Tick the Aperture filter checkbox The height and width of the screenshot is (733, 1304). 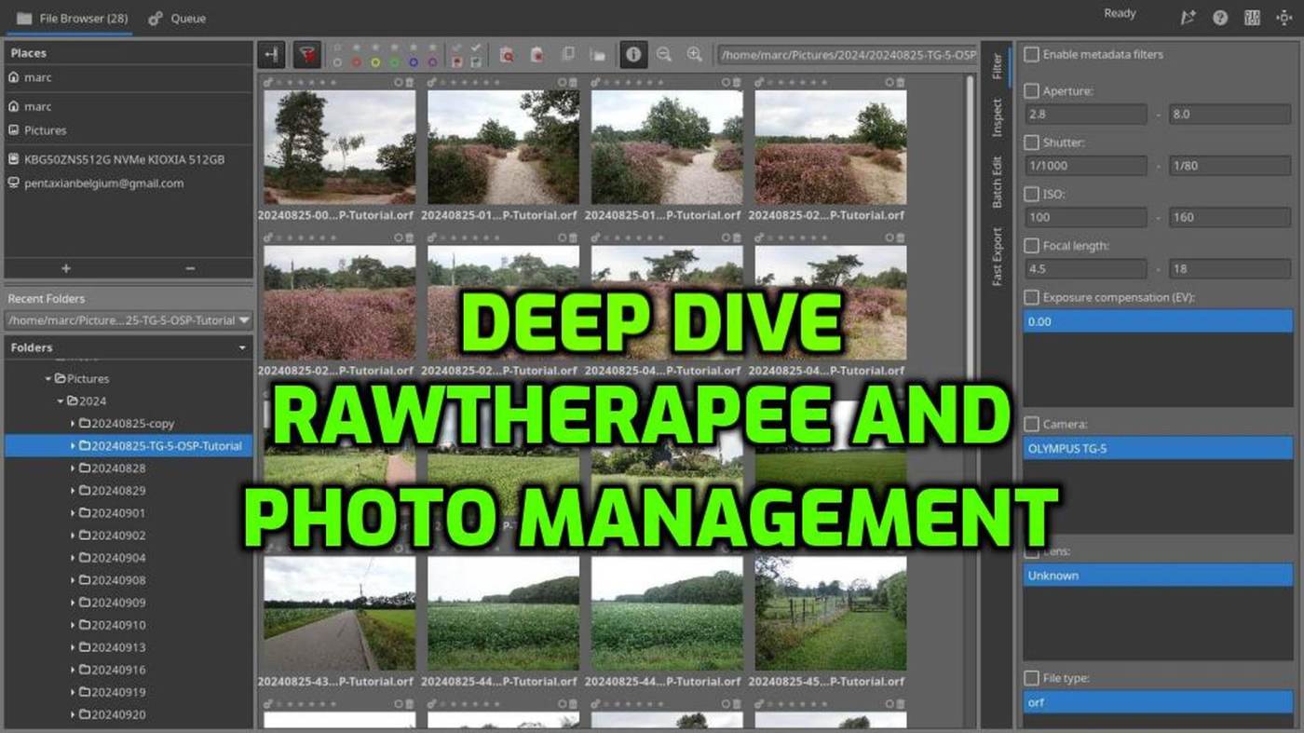click(1031, 91)
